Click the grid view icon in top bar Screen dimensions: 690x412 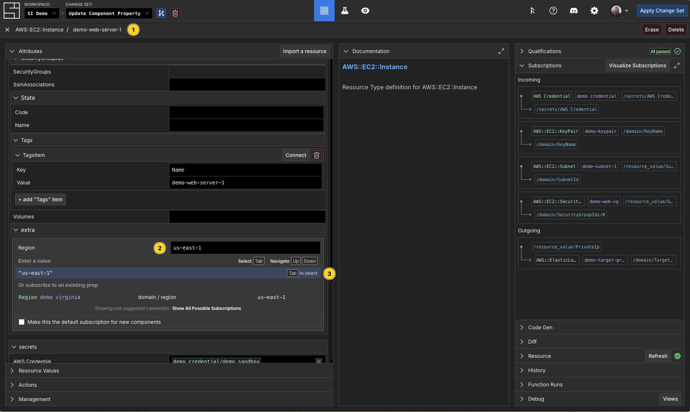pyautogui.click(x=324, y=11)
